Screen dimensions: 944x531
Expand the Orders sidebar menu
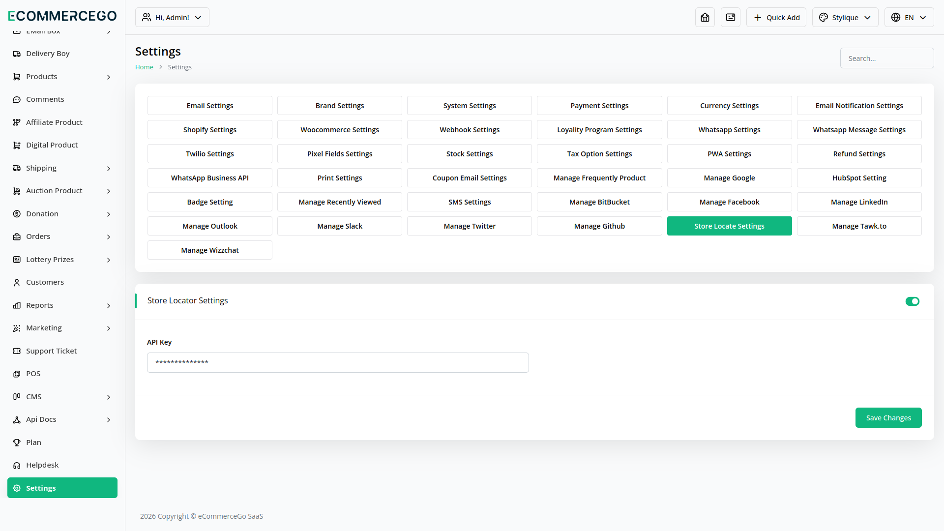(x=62, y=236)
